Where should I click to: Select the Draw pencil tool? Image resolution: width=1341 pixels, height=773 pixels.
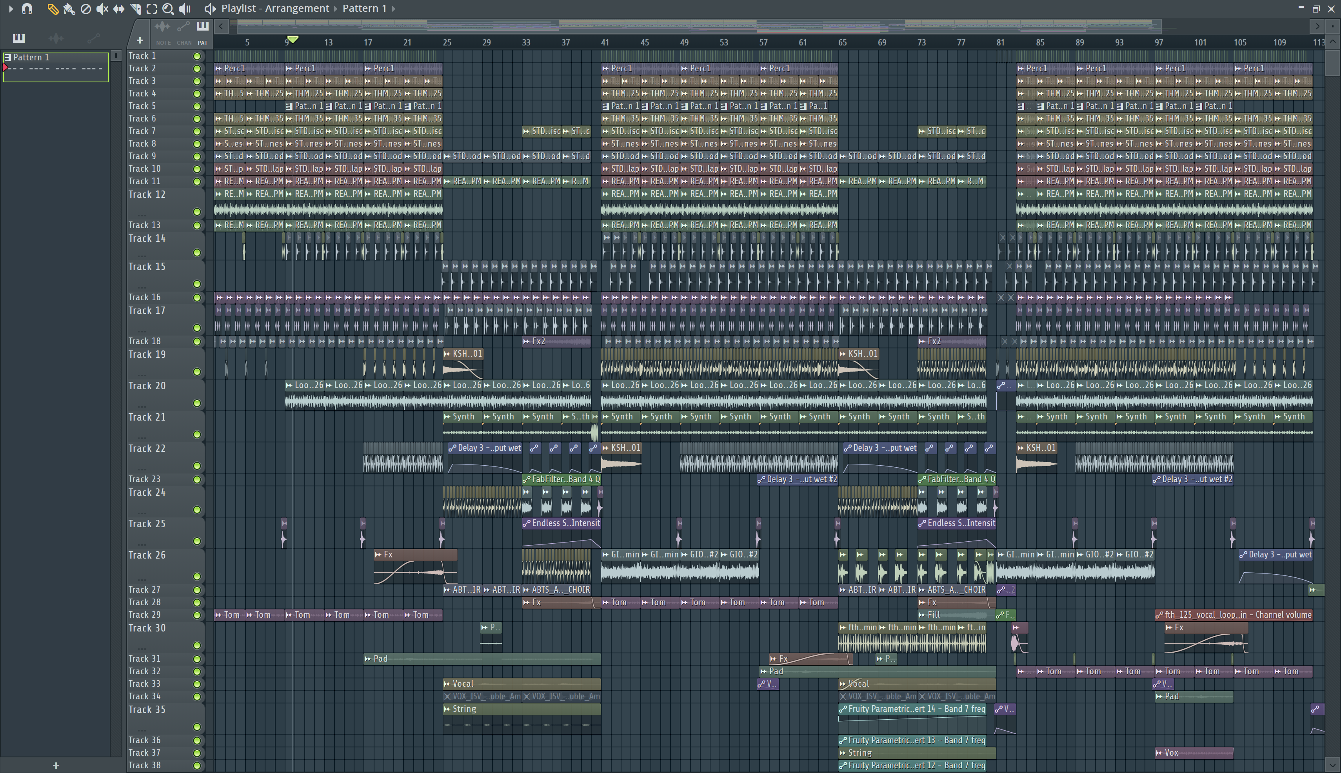(x=53, y=9)
